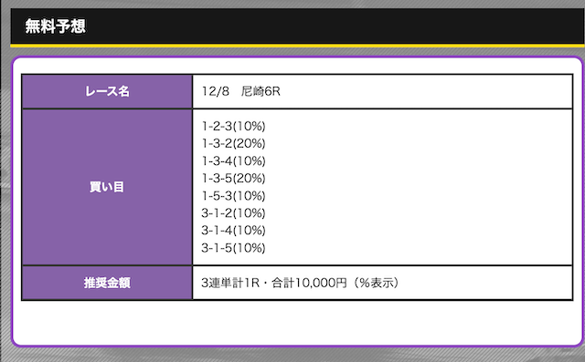Click the 1-5-3(10%) bet line
This screenshot has height=362, width=585.
click(234, 196)
